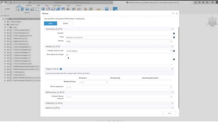The width and height of the screenshot is (218, 123).
Task: Expand Named Views in browser tree
Action: coord(5,24)
